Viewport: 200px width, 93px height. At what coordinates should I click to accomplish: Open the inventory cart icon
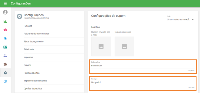coord(5,39)
